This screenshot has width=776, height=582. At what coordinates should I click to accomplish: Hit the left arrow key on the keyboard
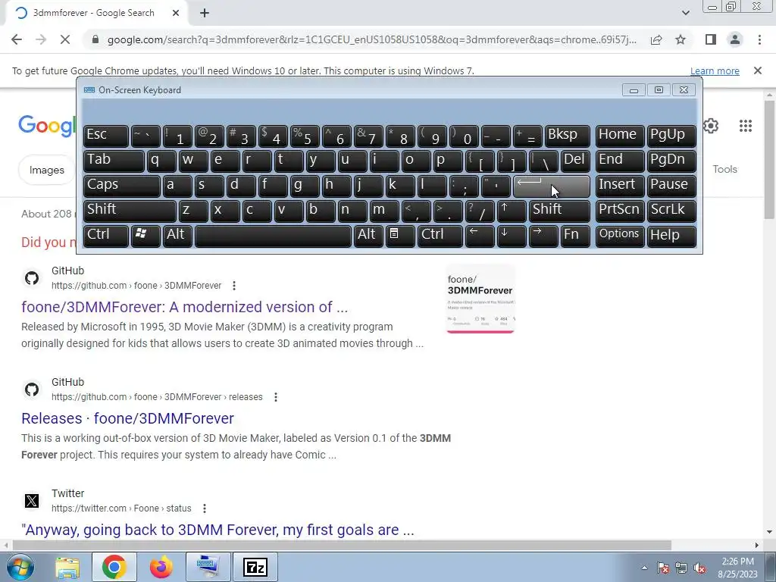point(480,236)
